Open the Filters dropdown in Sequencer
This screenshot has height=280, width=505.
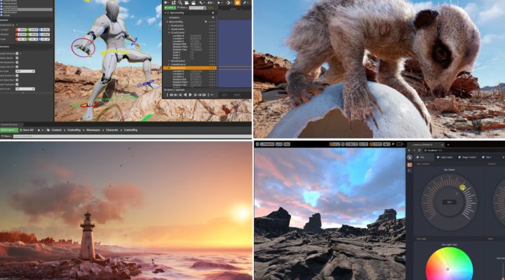point(182,8)
